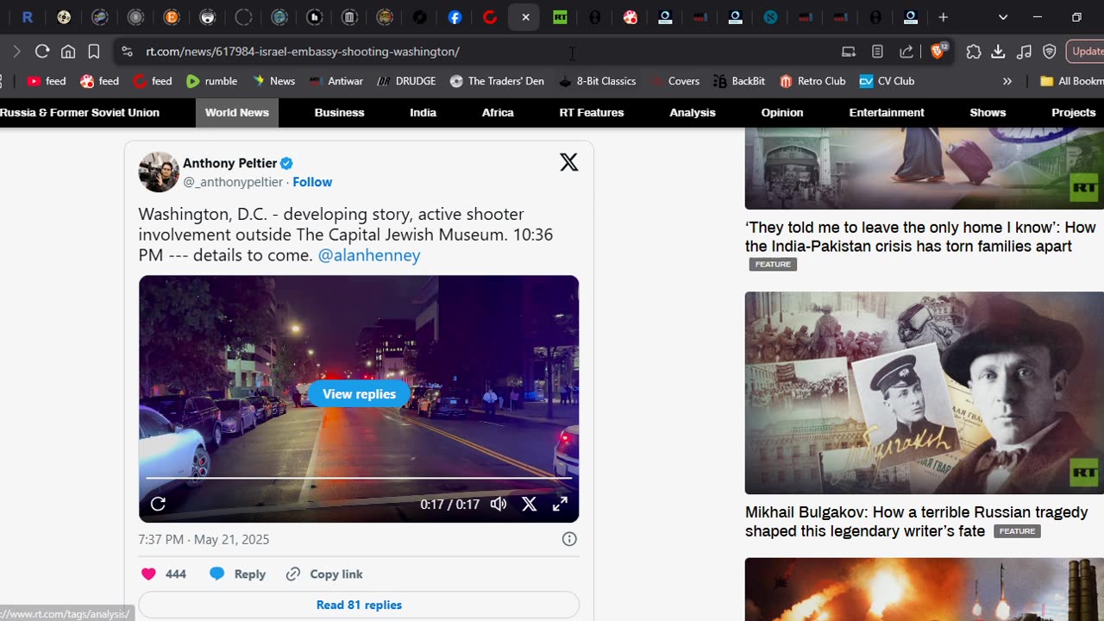
Task: Open the tab search dropdown arrow
Action: (1002, 17)
